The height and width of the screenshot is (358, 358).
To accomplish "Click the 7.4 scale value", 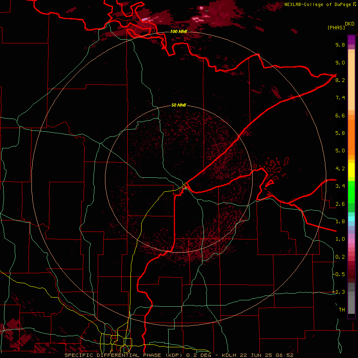I will click(x=340, y=98).
